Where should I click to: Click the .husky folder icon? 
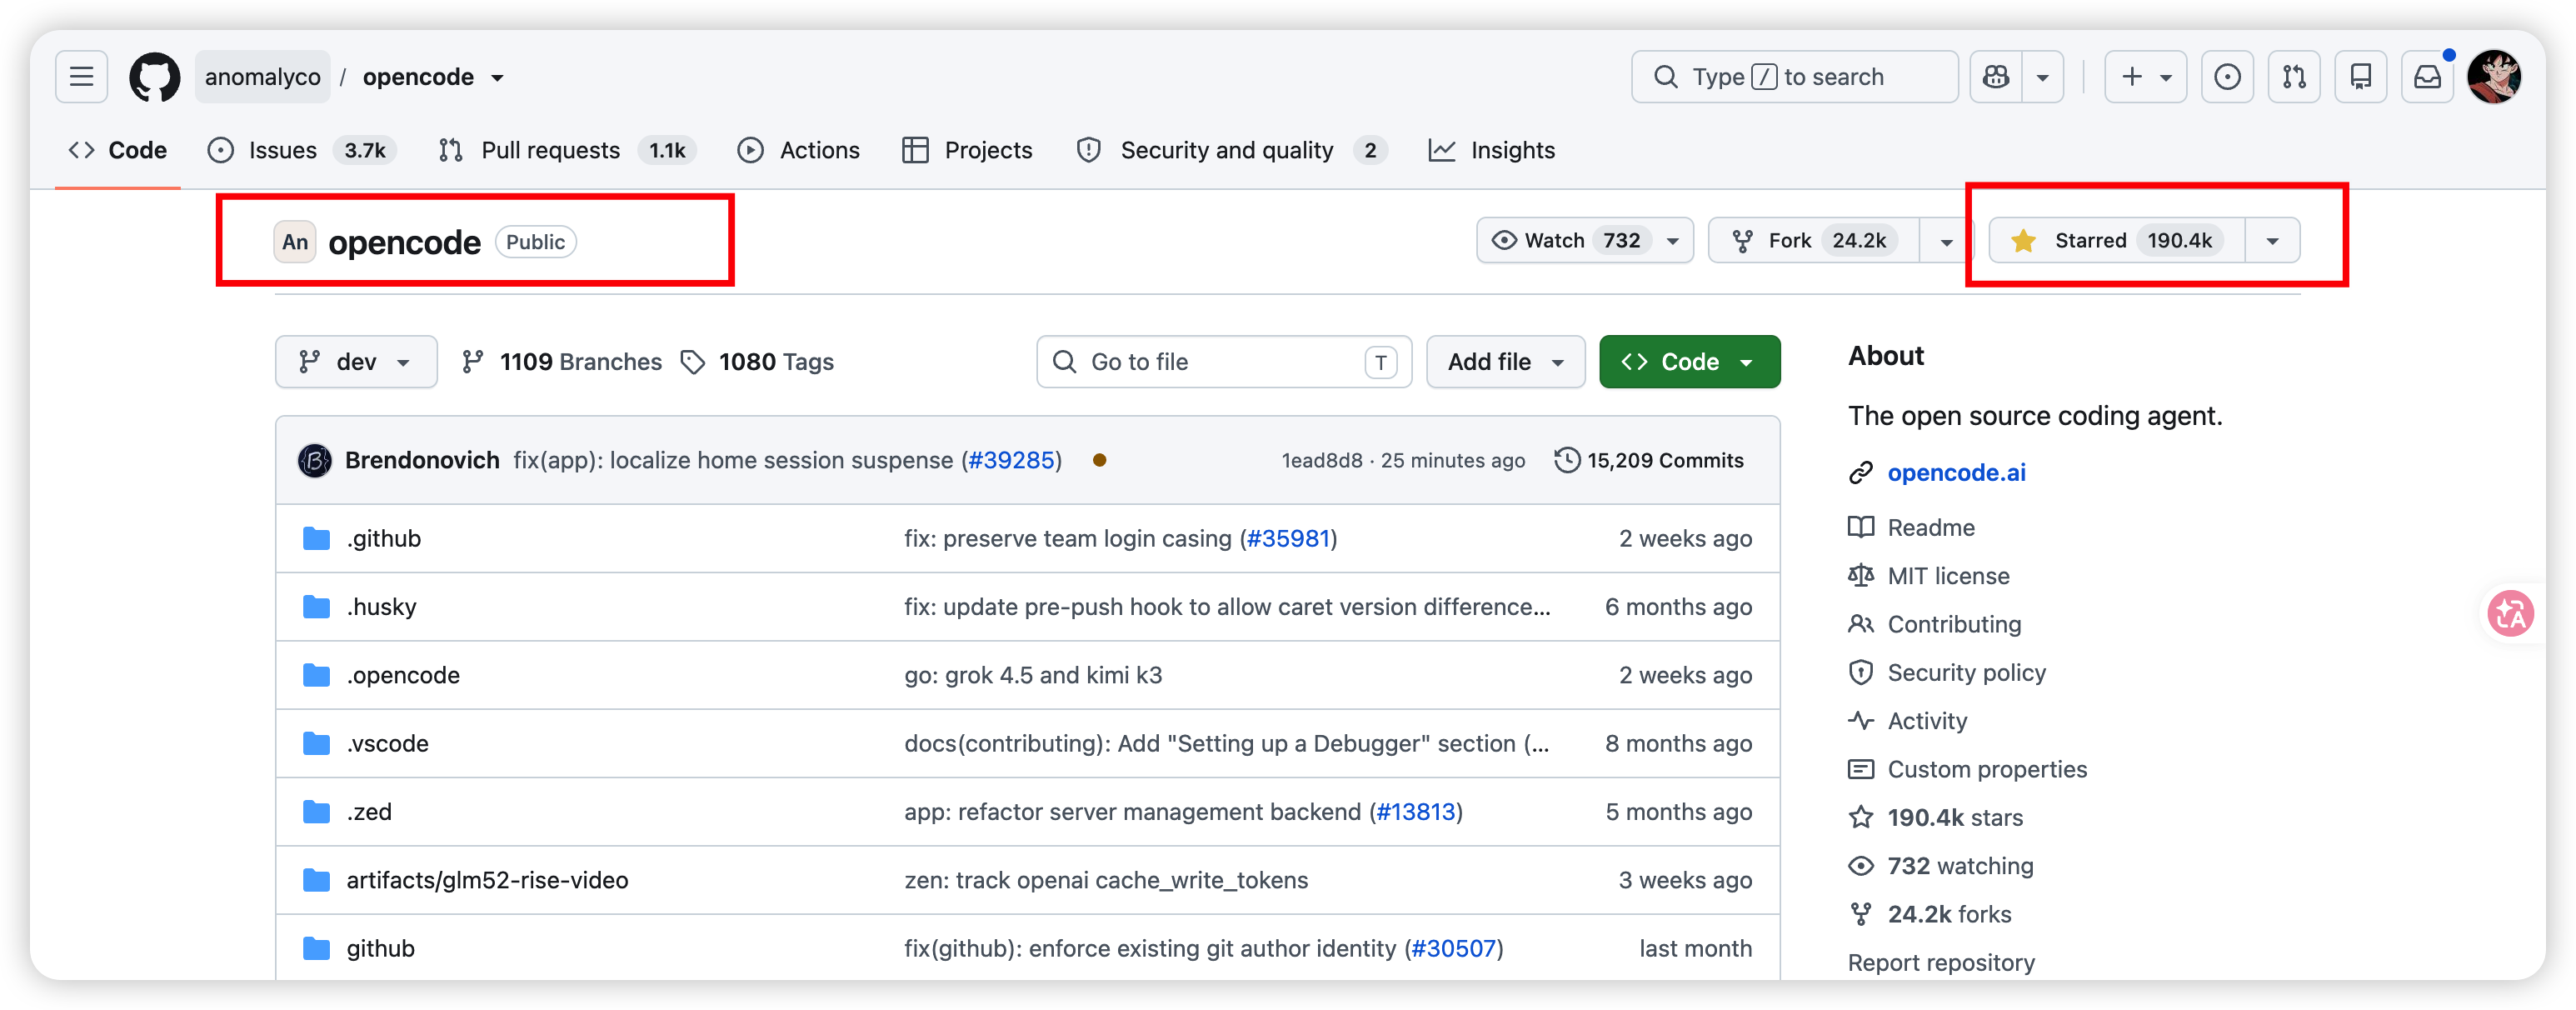tap(316, 607)
